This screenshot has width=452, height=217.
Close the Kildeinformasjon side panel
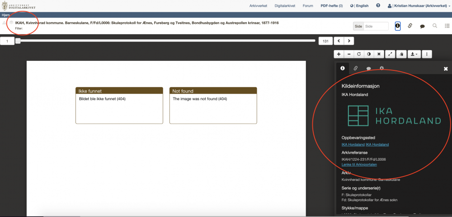pos(446,69)
